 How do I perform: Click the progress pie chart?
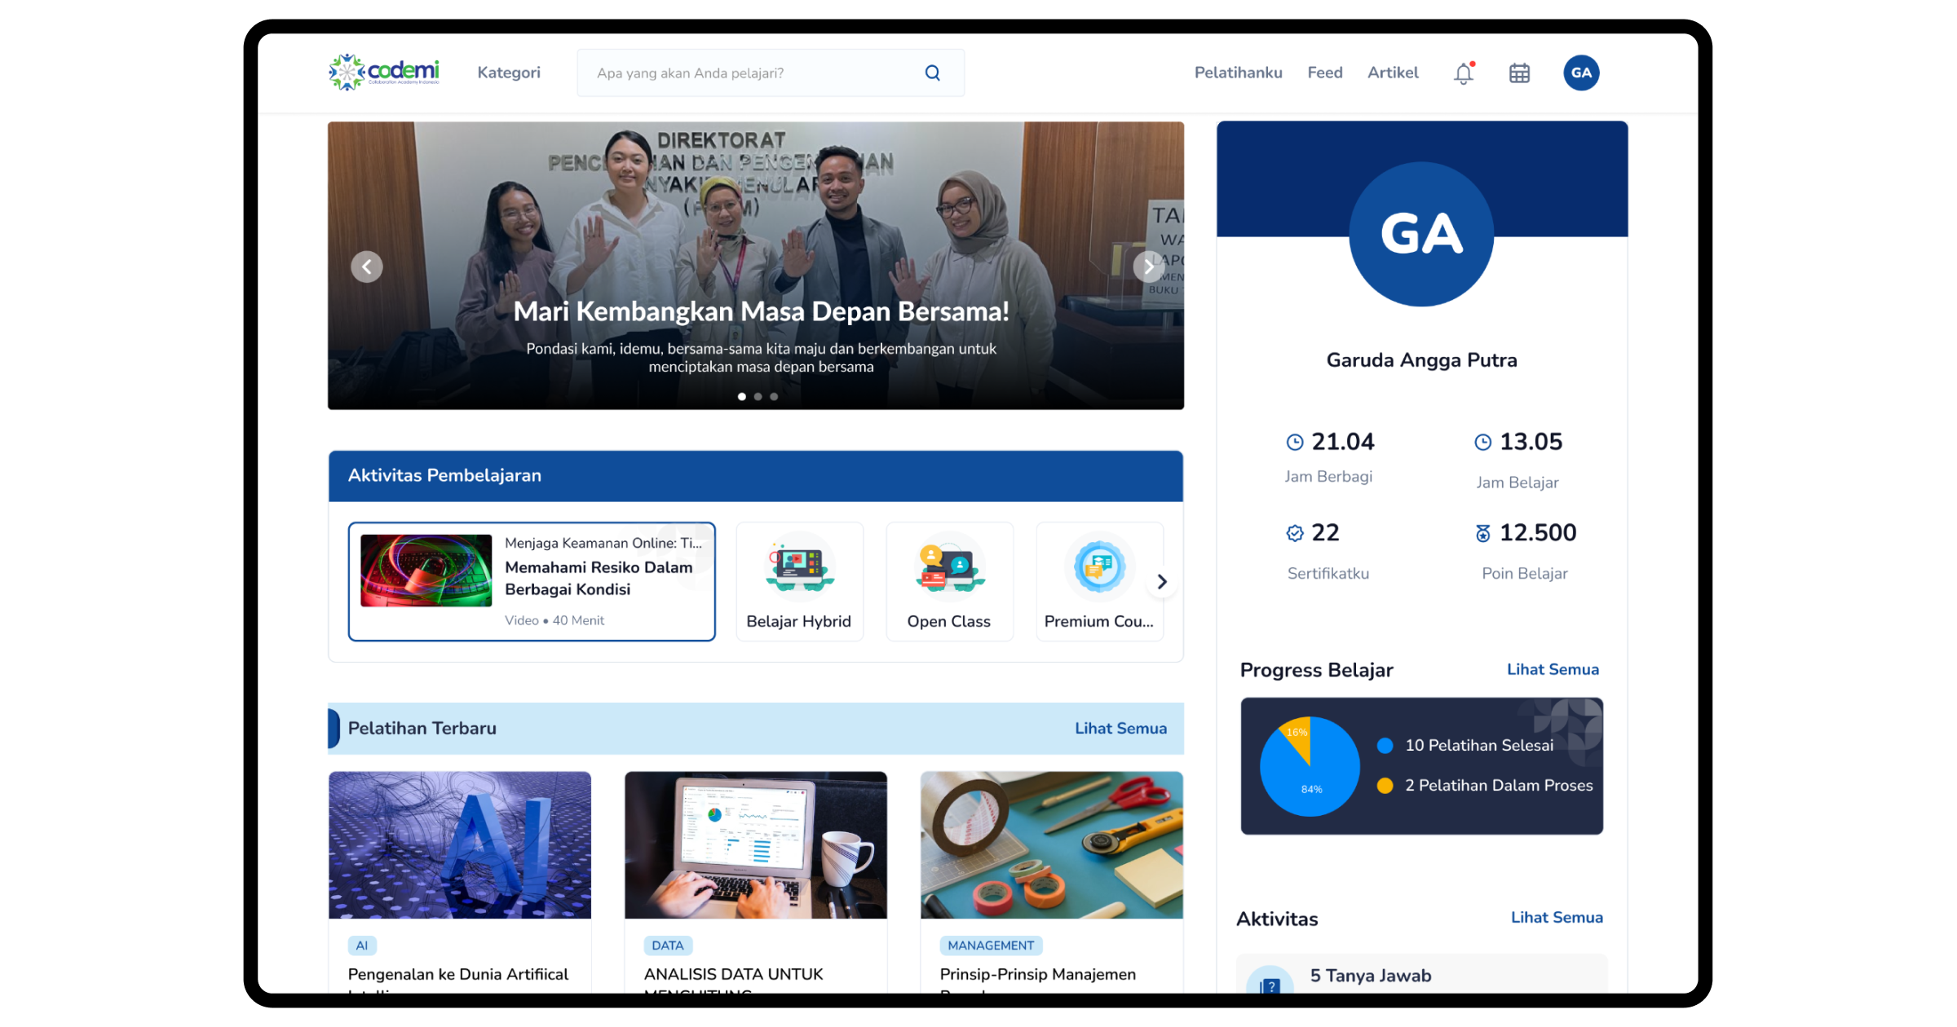(x=1310, y=766)
